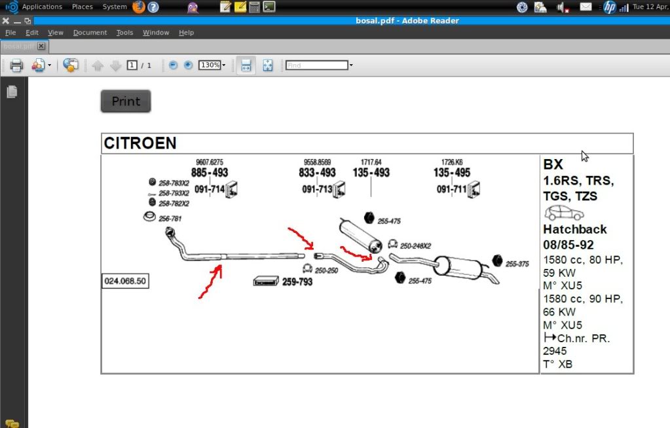Go to previous page arrow
This screenshot has height=428, width=670.
(x=98, y=65)
